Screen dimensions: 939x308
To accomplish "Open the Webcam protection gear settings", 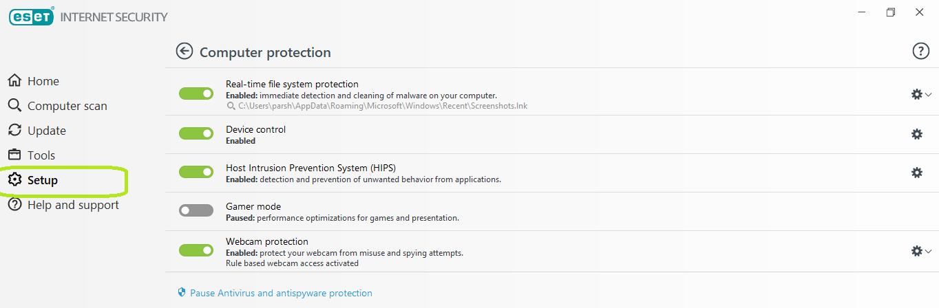I will [x=916, y=251].
